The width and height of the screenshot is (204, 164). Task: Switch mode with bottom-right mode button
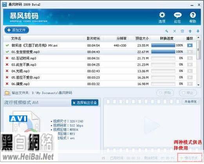click(190, 158)
